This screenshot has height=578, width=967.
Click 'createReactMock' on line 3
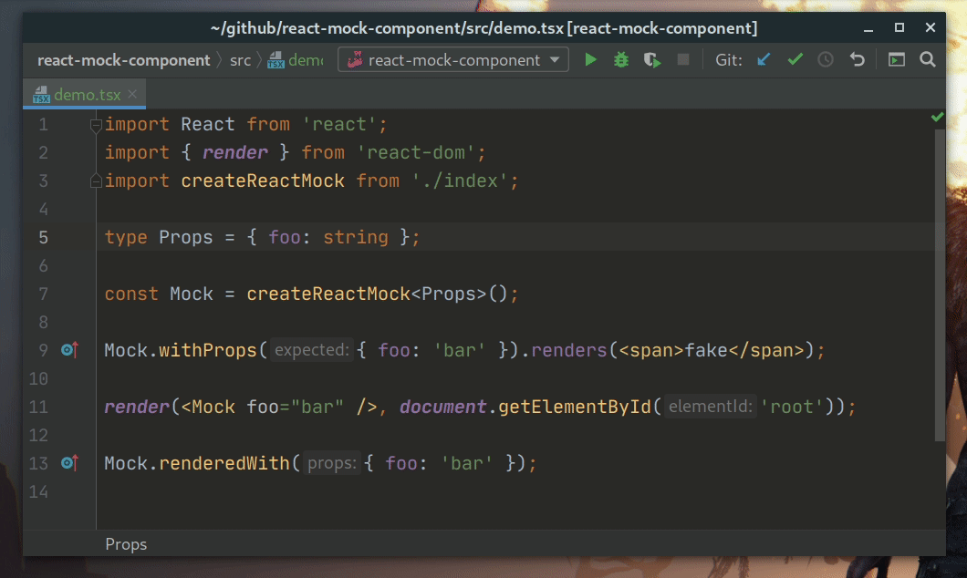tap(263, 181)
